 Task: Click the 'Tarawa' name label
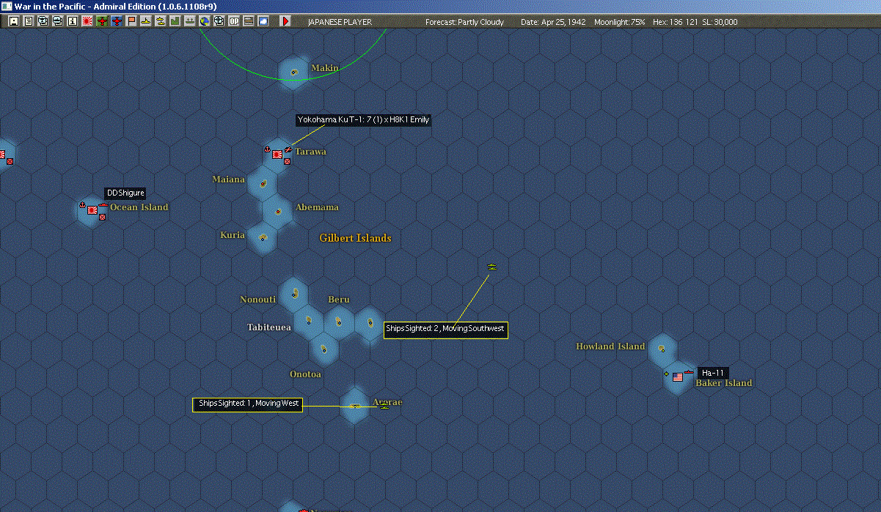(x=310, y=152)
